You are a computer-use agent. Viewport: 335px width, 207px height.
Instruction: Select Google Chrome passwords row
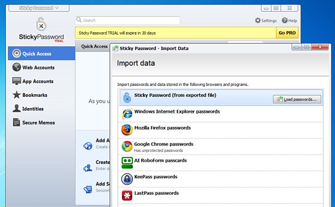pos(221,146)
